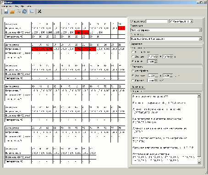Viewport: 208px width, 175px height.
Task: Click the first spinner of the lower group's range row
Action: (153, 75)
